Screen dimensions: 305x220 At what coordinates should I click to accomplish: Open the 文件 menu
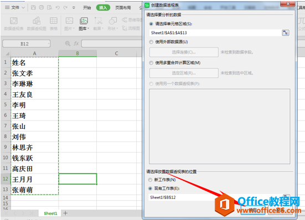point(15,8)
